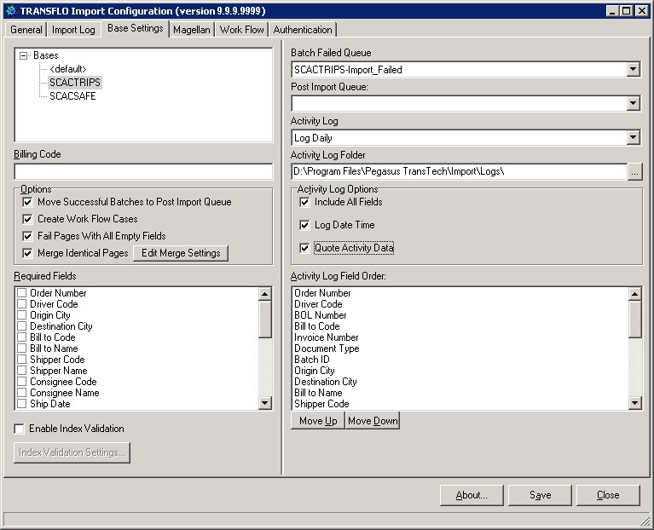Click the Activity Log Folder path field
This screenshot has height=530, width=654.
click(460, 171)
